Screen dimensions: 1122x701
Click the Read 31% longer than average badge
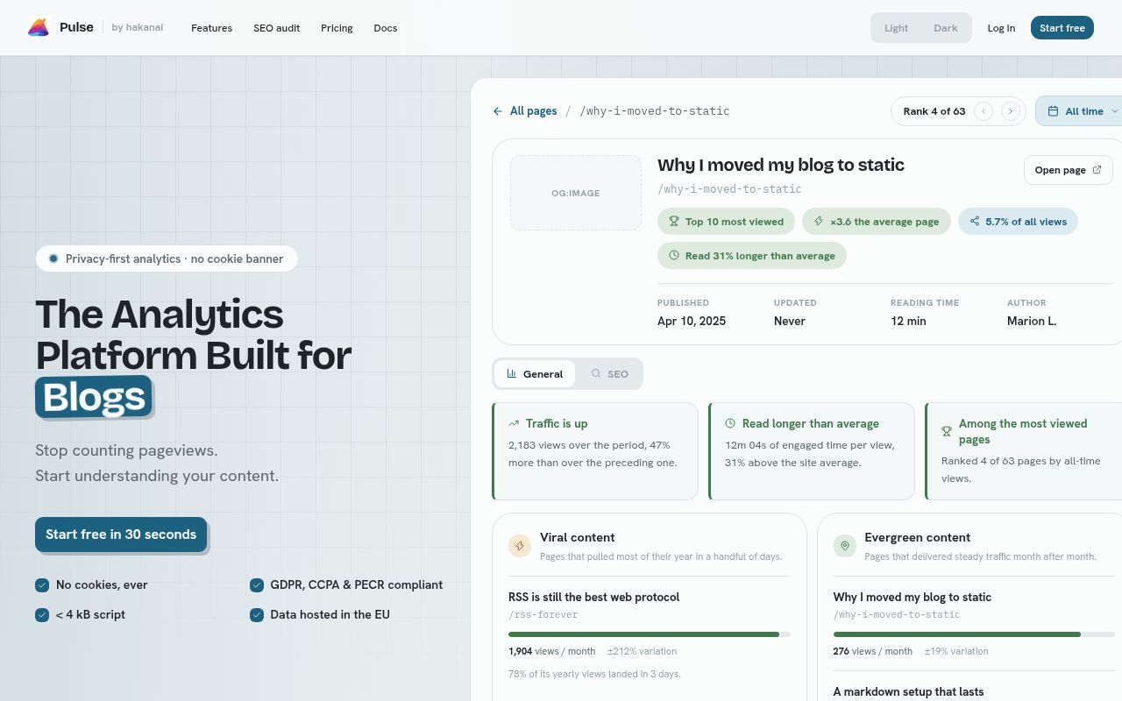[752, 256]
